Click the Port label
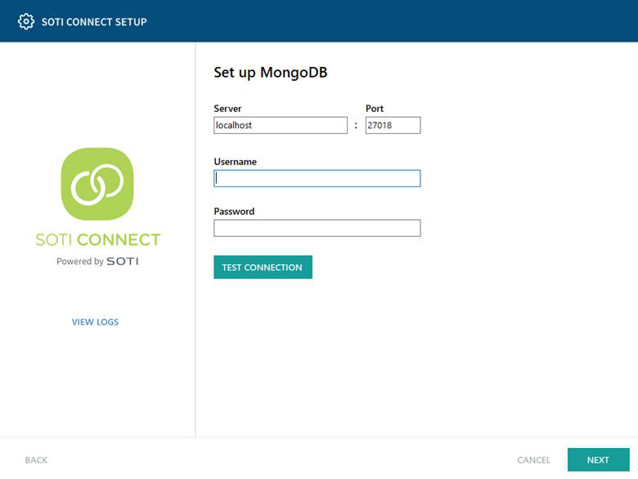The height and width of the screenshot is (479, 638). (x=375, y=109)
